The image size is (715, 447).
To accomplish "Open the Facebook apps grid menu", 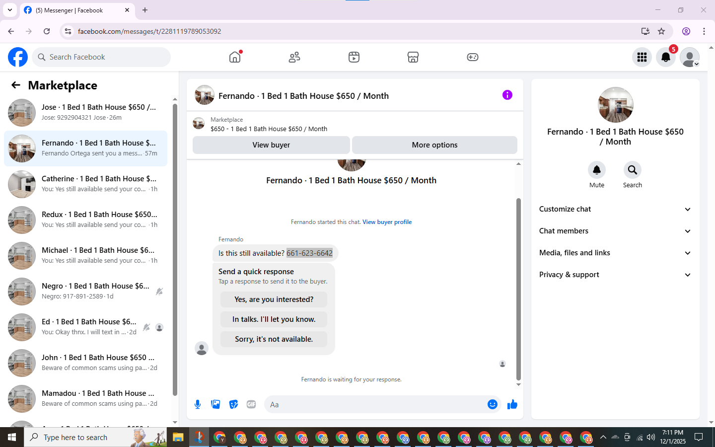I will pyautogui.click(x=642, y=57).
